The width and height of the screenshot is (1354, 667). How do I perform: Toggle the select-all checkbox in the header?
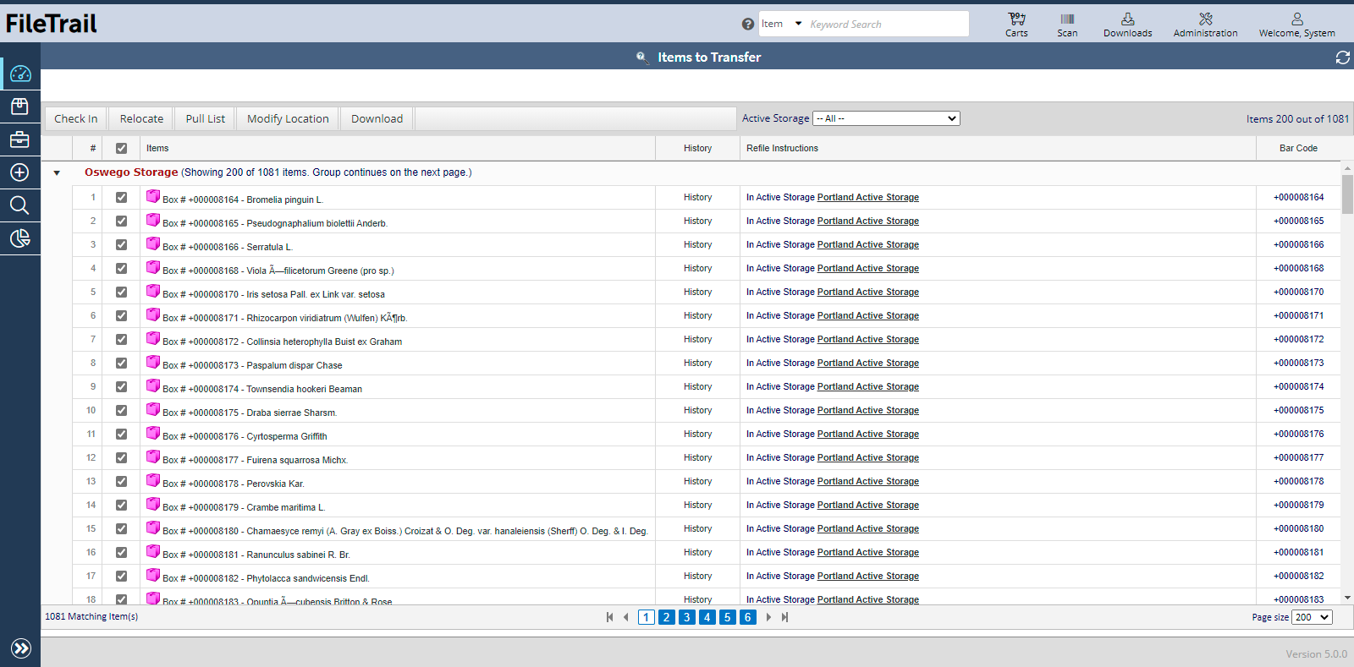point(121,148)
